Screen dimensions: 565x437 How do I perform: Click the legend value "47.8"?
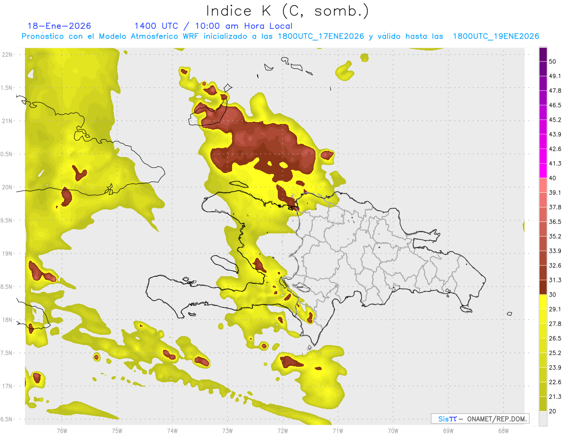click(556, 91)
